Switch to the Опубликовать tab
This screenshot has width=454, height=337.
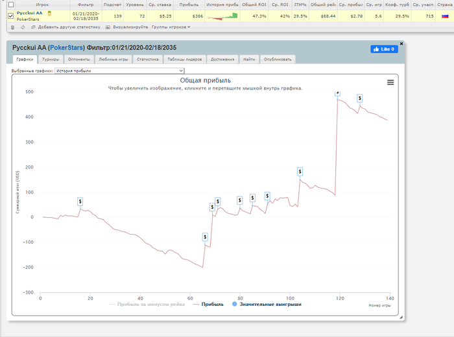coord(278,60)
